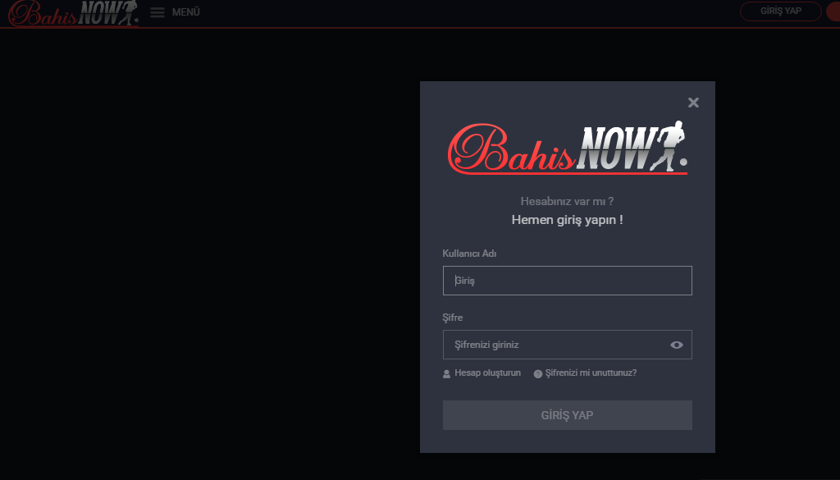This screenshot has height=480, width=840.
Task: Click the user icon beside Hesap oluşturun
Action: coord(447,374)
